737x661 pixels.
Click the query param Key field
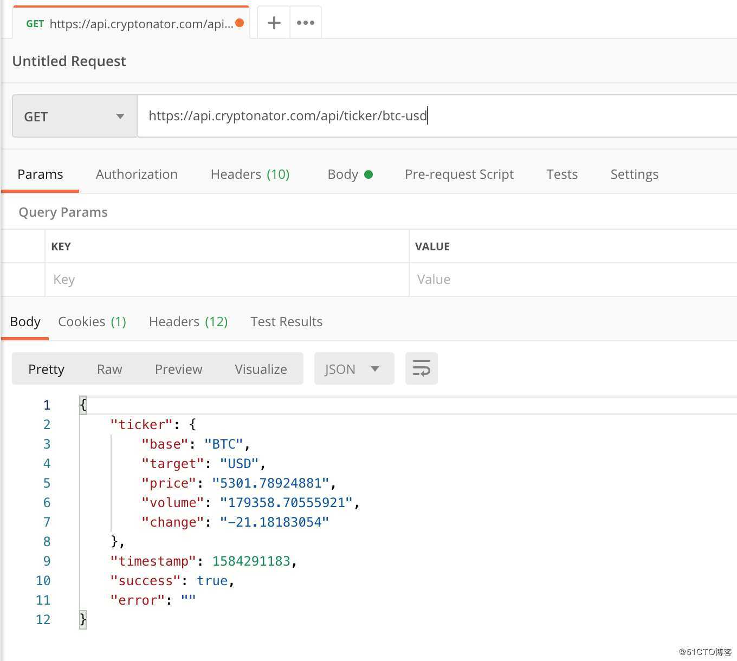coord(227,280)
